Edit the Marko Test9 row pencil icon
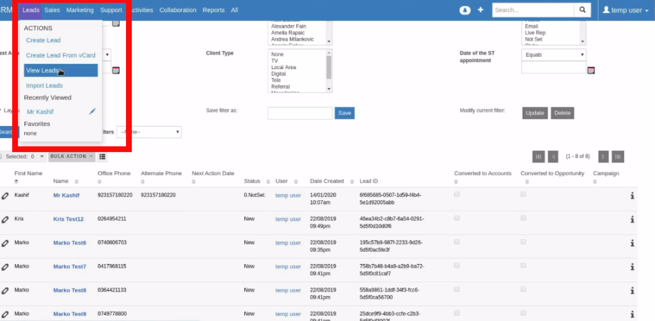655x321 pixels. pos(5,314)
